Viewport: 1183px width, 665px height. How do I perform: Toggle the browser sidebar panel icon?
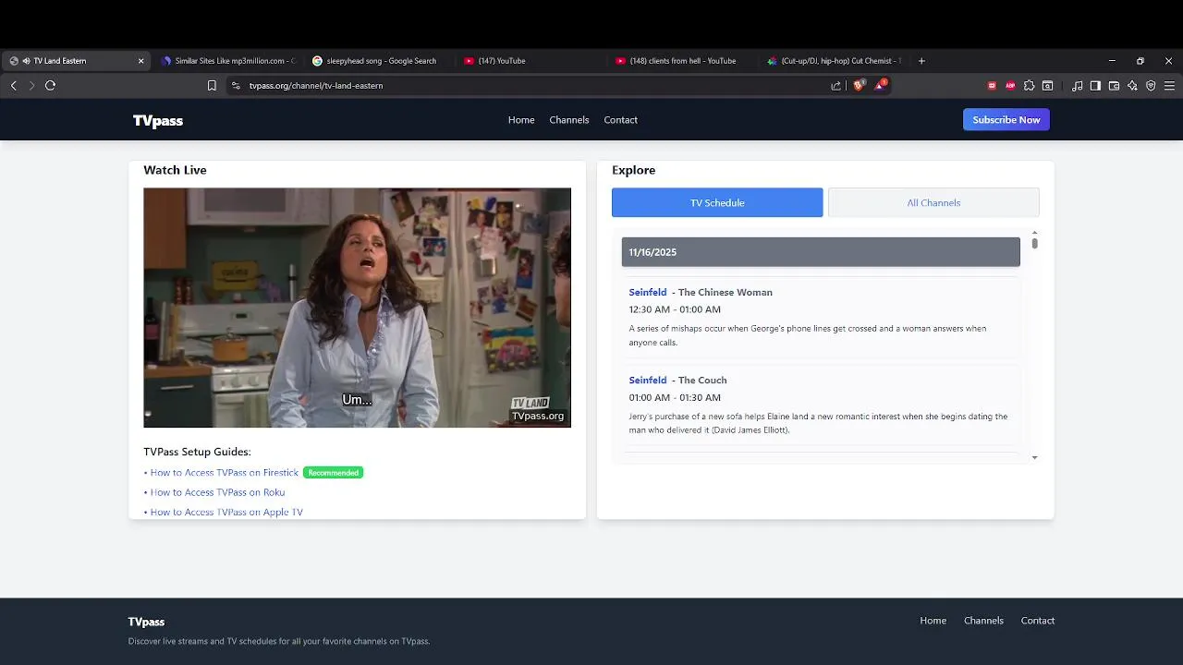(1095, 85)
